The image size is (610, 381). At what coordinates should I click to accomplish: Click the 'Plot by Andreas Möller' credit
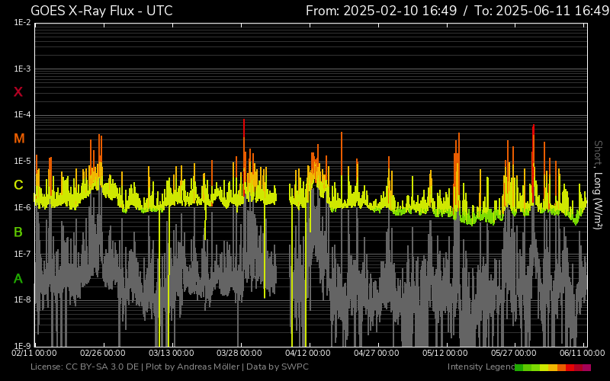(193, 367)
